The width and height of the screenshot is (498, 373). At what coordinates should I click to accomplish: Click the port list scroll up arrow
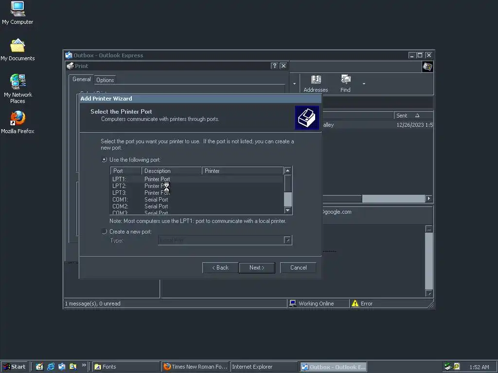pos(288,170)
